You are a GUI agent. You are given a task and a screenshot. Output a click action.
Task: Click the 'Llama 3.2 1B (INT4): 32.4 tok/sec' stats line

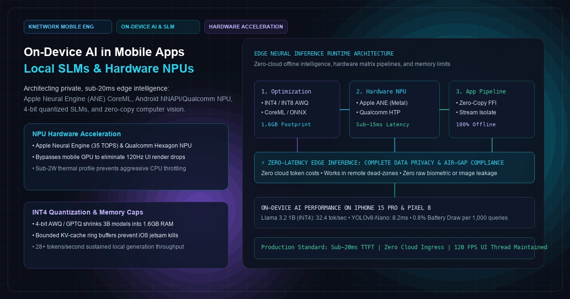tap(384, 218)
